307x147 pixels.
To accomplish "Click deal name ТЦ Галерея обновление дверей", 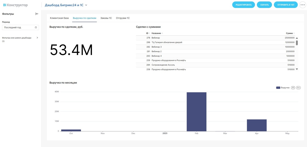I will click(167, 42).
